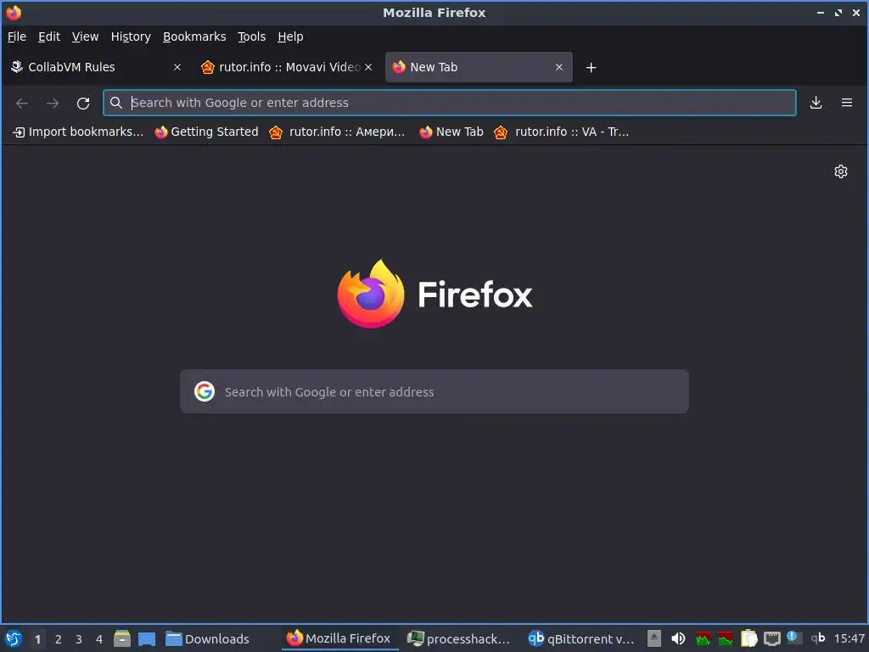Open the Firefox hamburger application menu
Screen dimensions: 869x652
tap(847, 103)
